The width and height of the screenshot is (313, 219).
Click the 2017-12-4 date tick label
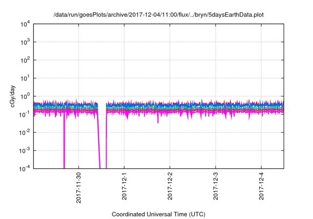pyautogui.click(x=261, y=186)
